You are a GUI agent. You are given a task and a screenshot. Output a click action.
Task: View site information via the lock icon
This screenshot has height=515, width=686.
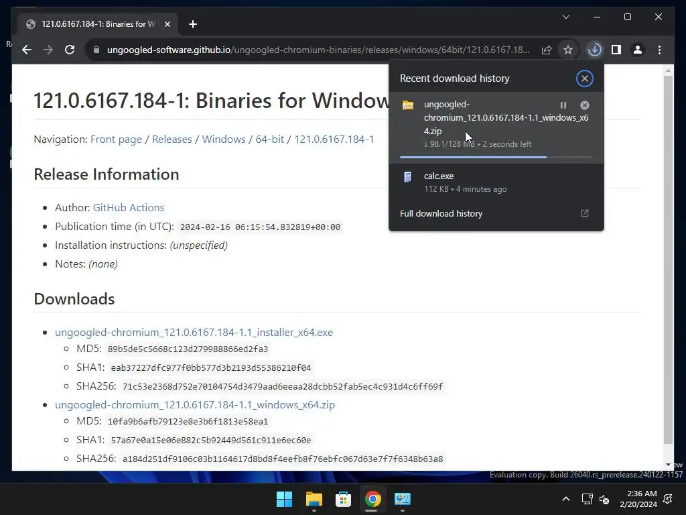96,50
